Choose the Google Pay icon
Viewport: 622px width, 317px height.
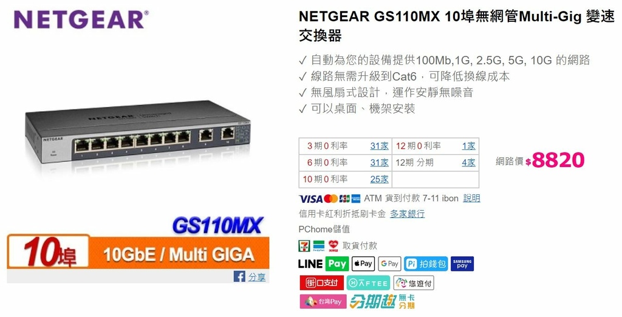(x=389, y=264)
